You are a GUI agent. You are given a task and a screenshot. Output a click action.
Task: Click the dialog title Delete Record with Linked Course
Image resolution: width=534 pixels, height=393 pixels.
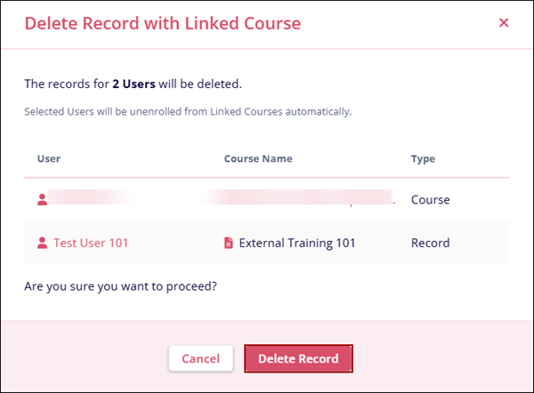[163, 23]
